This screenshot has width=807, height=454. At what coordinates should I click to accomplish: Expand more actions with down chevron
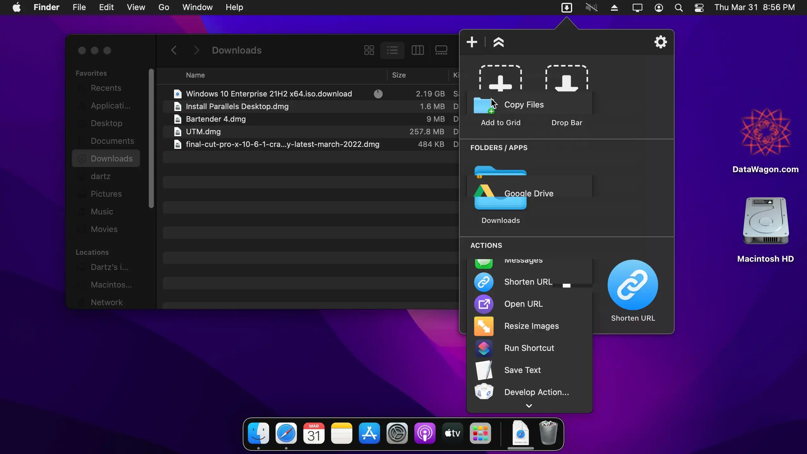529,406
